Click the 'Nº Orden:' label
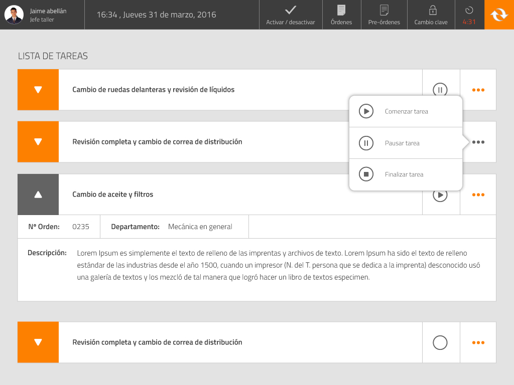Image resolution: width=514 pixels, height=385 pixels. (x=44, y=227)
